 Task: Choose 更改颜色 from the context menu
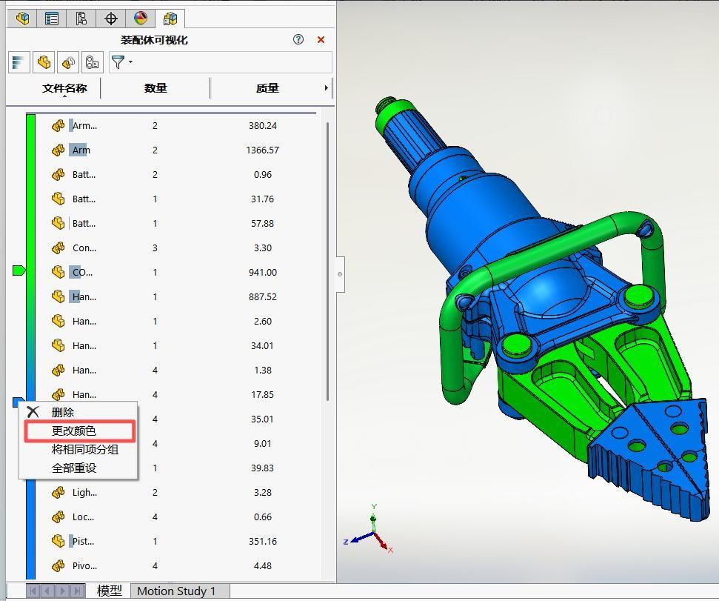(74, 431)
